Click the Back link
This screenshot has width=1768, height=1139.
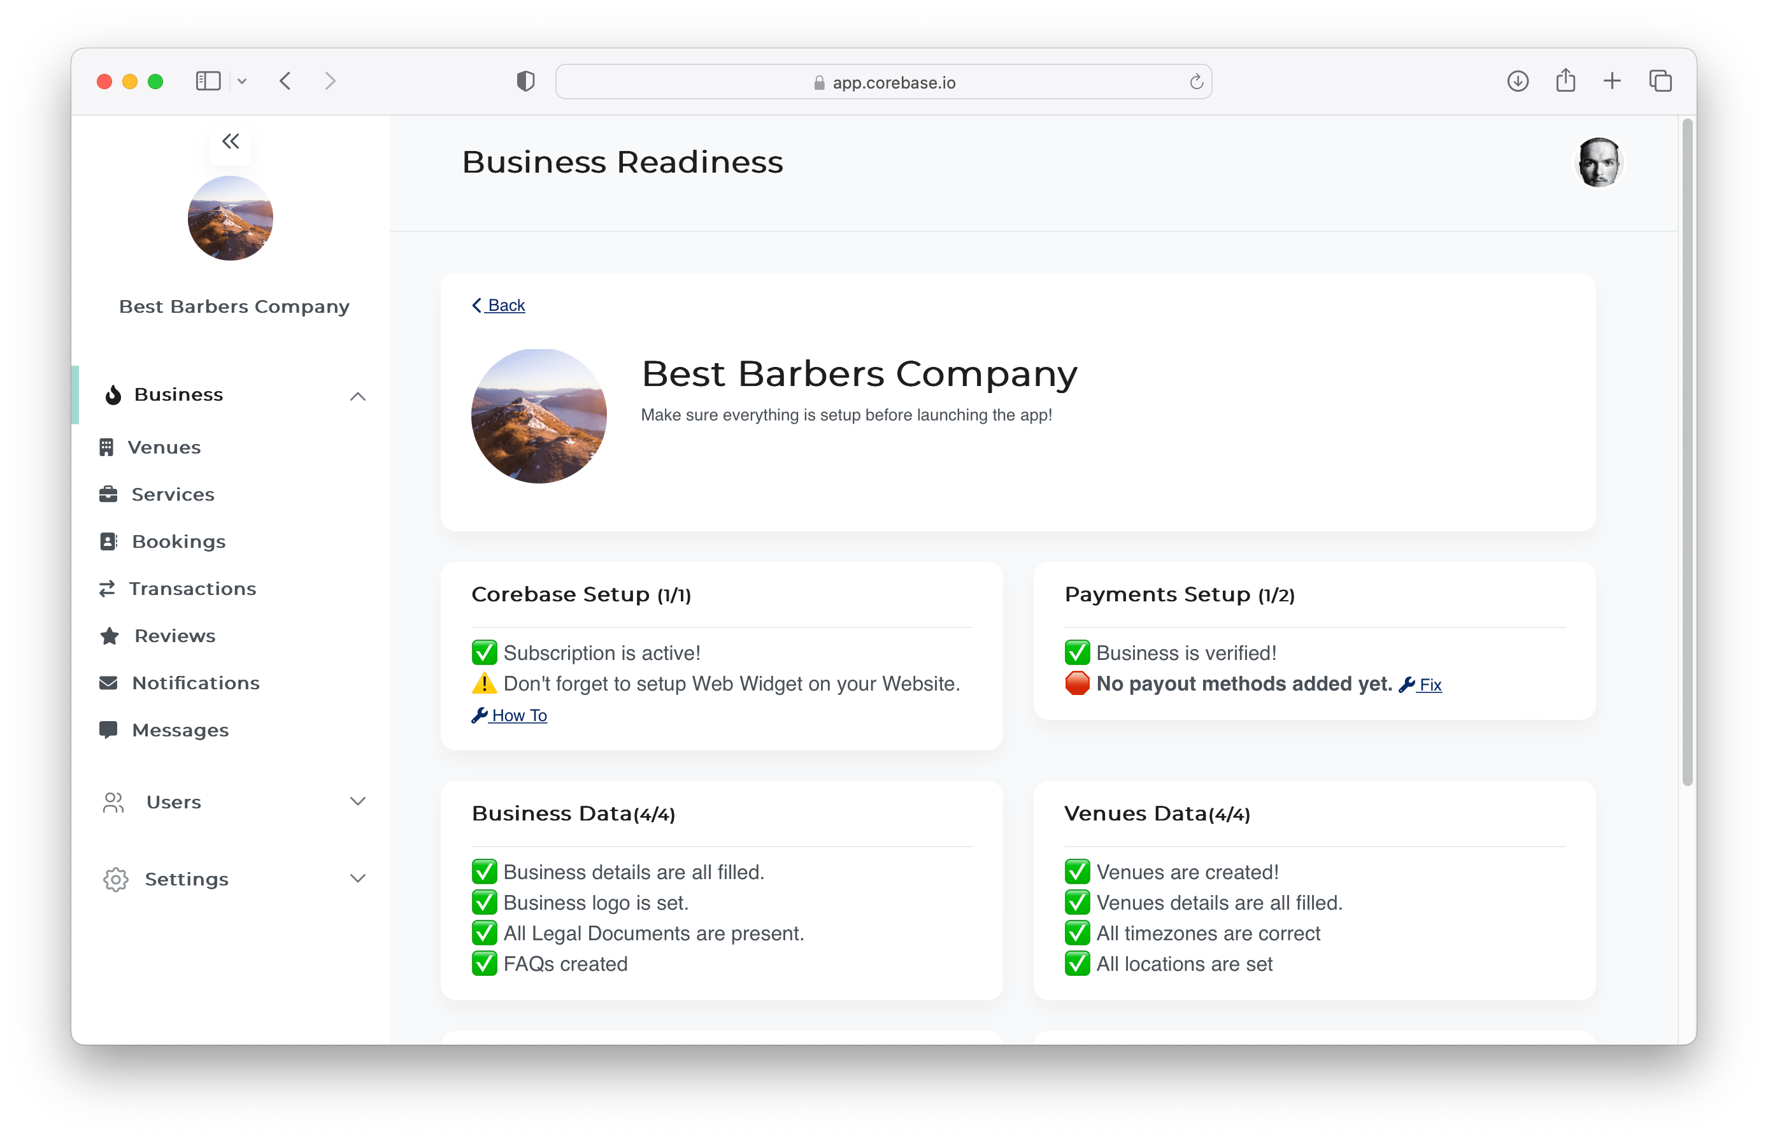499,306
